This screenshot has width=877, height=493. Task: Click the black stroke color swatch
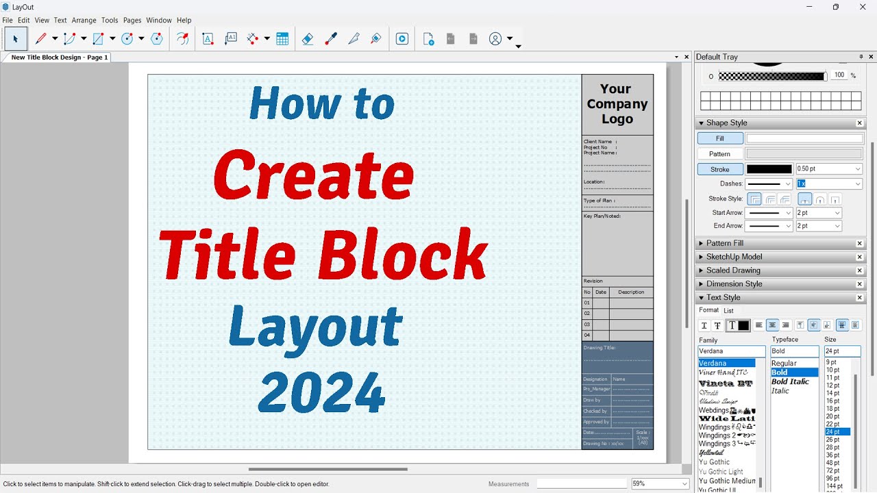769,169
